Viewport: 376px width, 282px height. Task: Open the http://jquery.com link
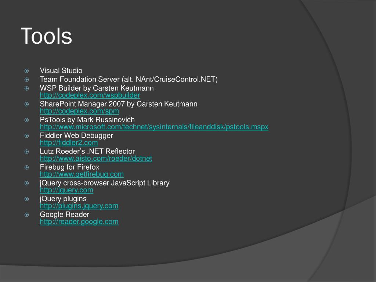tap(66, 190)
